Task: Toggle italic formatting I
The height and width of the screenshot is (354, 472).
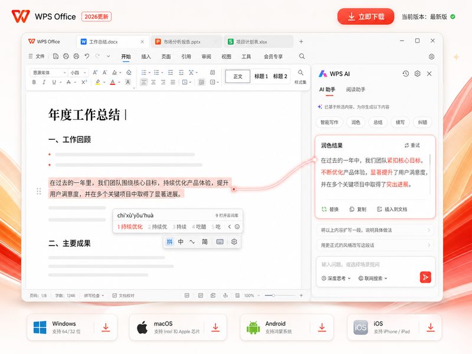Action: [44, 82]
